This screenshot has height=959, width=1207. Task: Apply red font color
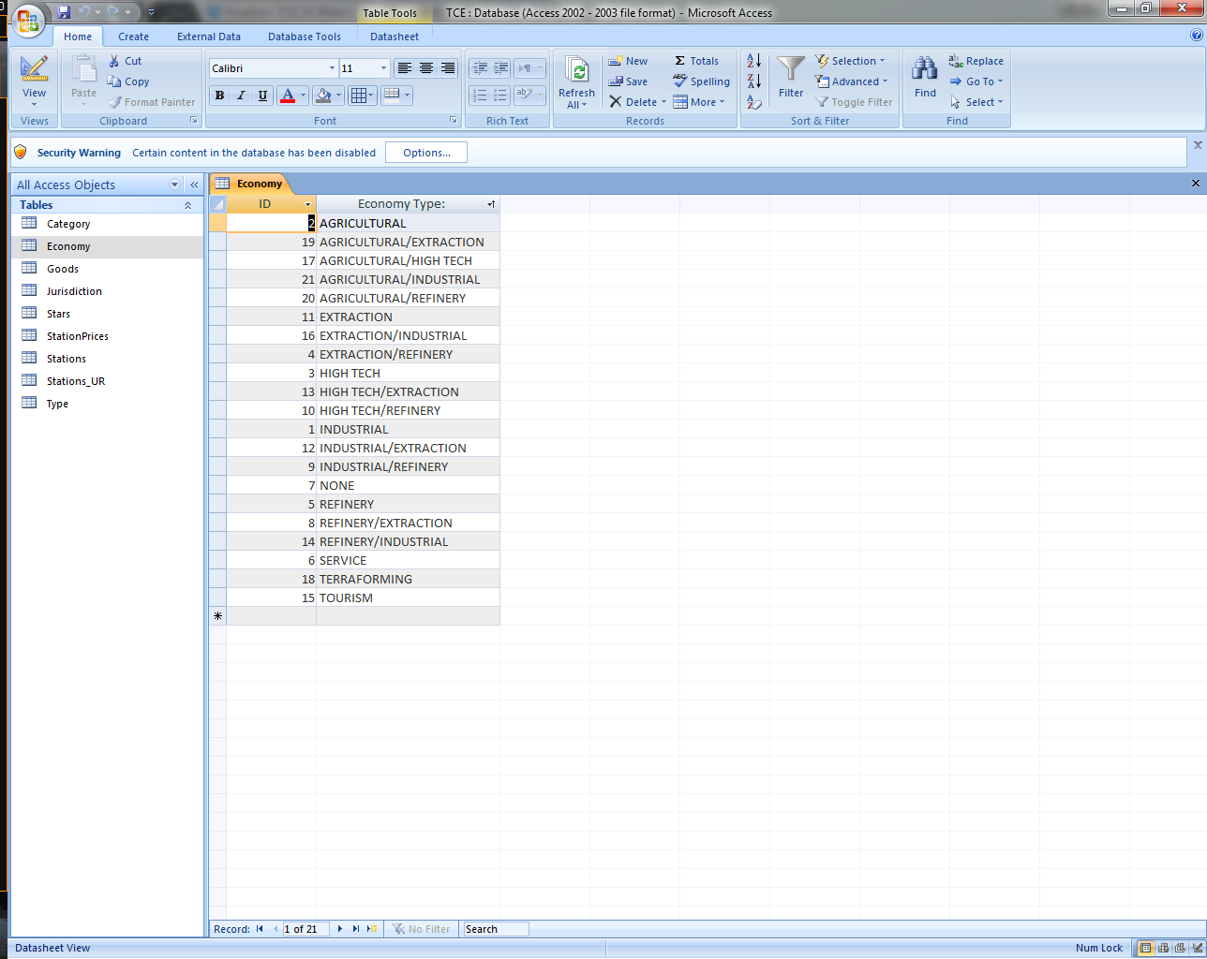[288, 95]
